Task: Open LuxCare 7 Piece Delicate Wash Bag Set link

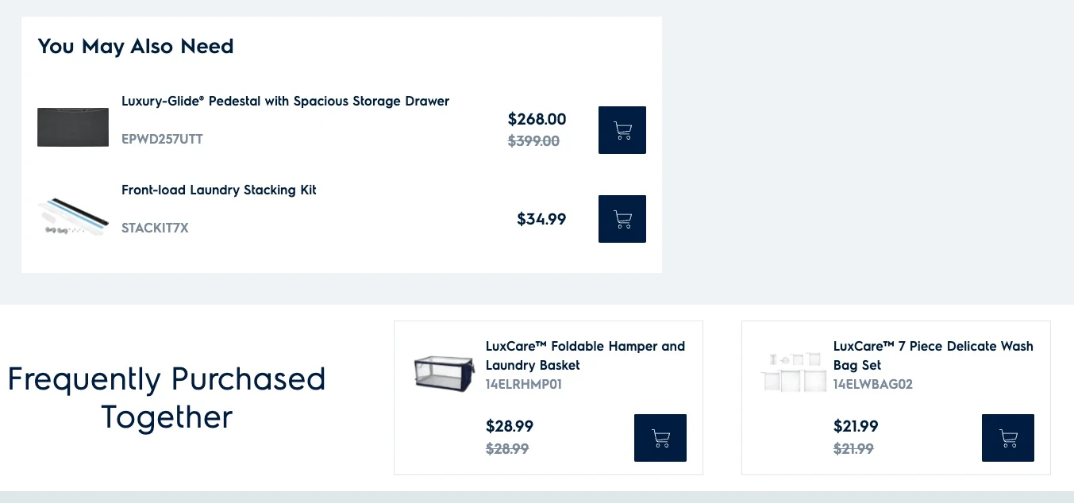Action: (x=933, y=355)
